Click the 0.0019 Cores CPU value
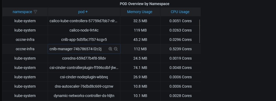The height and width of the screenshot is (101, 276). click(180, 58)
